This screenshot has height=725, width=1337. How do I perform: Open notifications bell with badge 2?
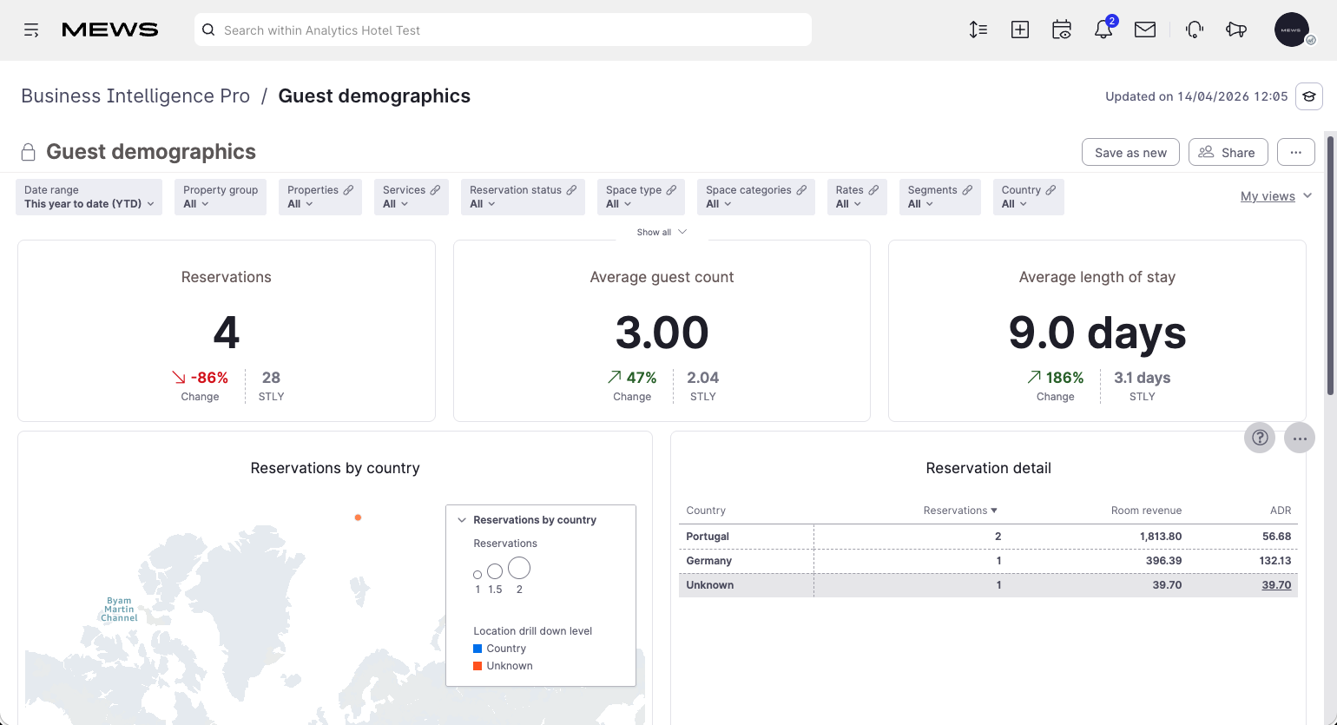coord(1103,30)
